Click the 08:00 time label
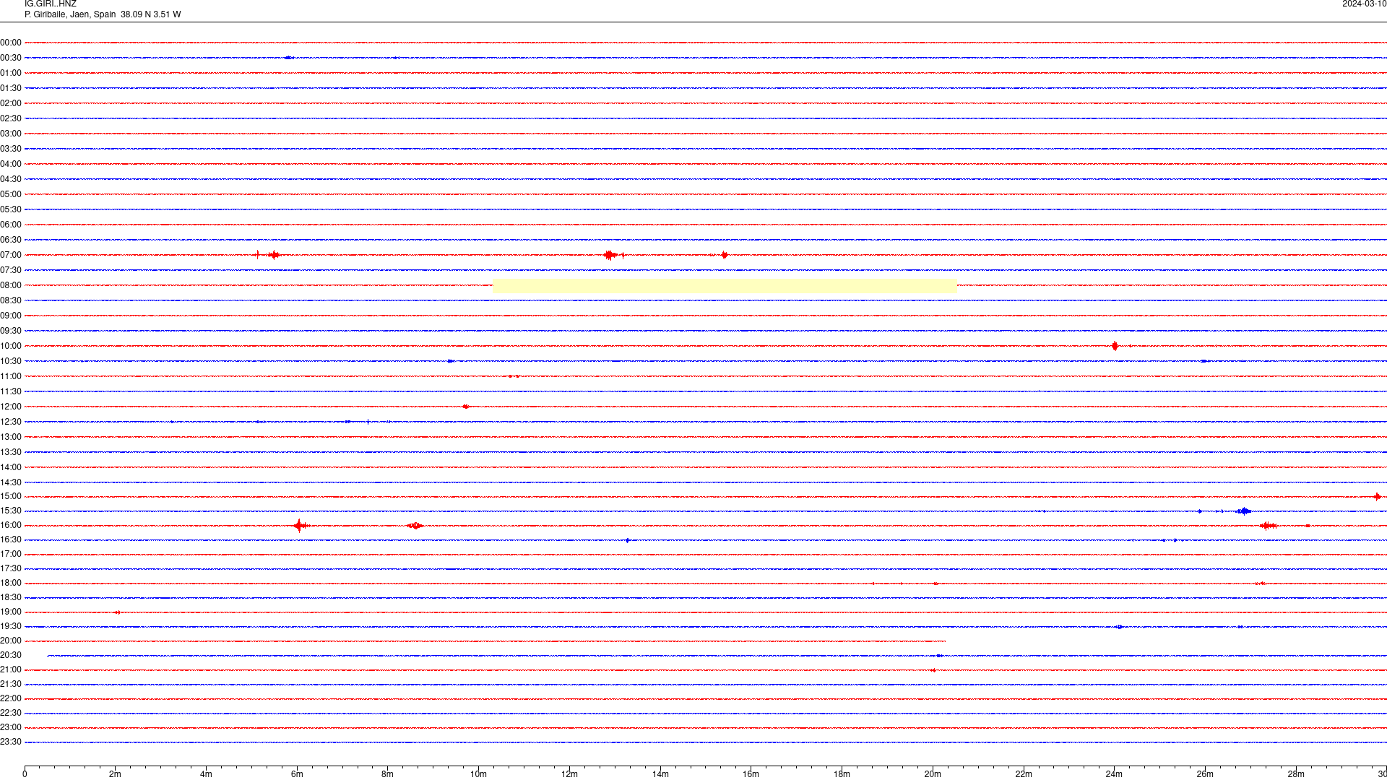This screenshot has height=780, width=1387. 11,285
